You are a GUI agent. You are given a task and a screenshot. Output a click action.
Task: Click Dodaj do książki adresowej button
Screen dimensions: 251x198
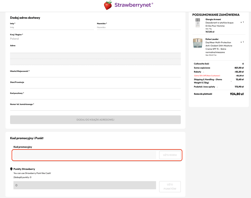[x=95, y=120]
